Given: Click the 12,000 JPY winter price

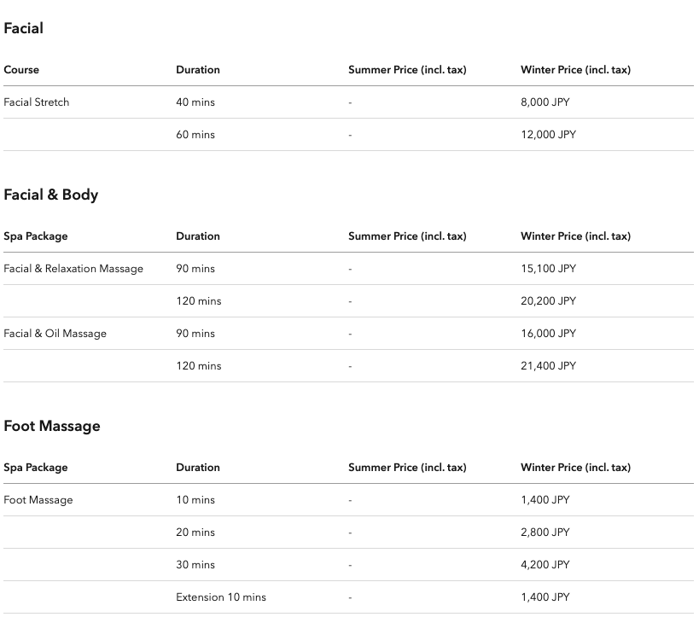Looking at the screenshot, I should (x=548, y=135).
